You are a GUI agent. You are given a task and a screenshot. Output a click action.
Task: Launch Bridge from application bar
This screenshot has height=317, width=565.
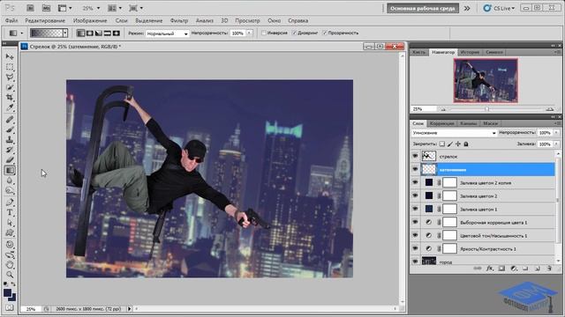(x=30, y=8)
